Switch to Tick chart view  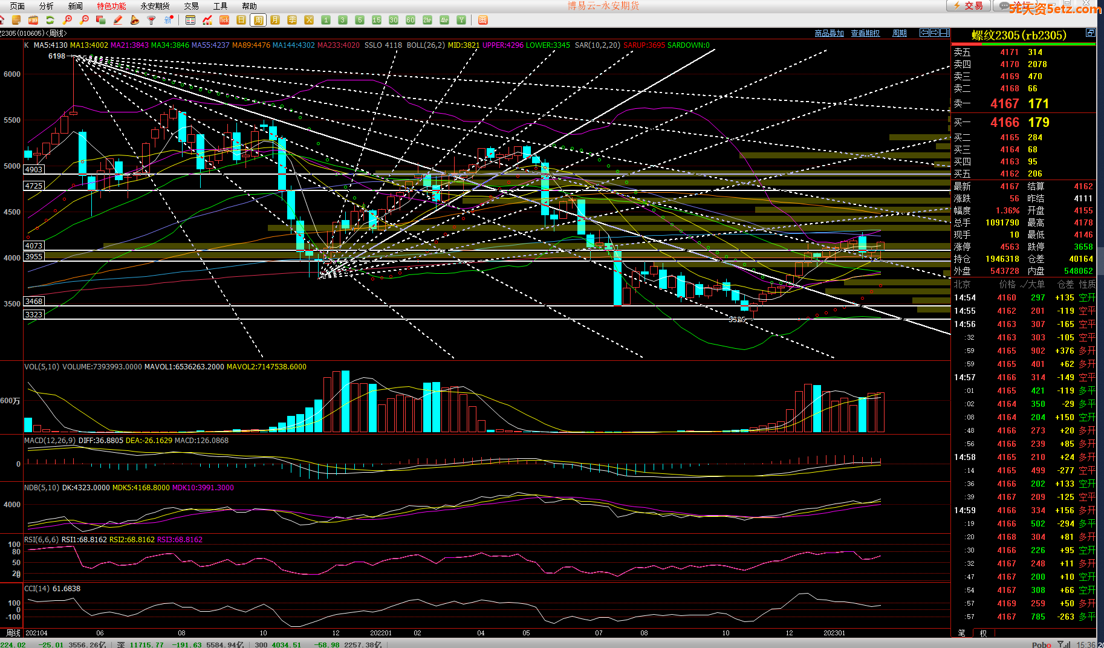[x=224, y=20]
